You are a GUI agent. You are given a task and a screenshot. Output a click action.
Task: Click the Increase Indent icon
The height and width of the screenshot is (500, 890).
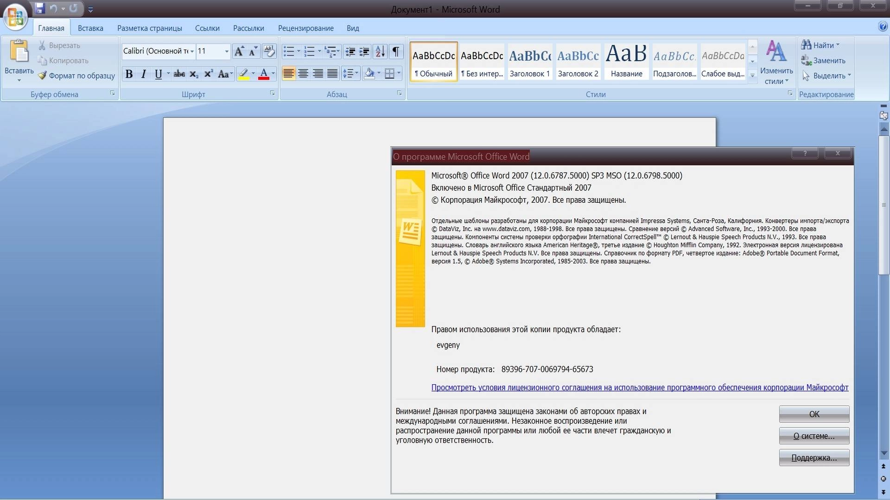point(364,51)
